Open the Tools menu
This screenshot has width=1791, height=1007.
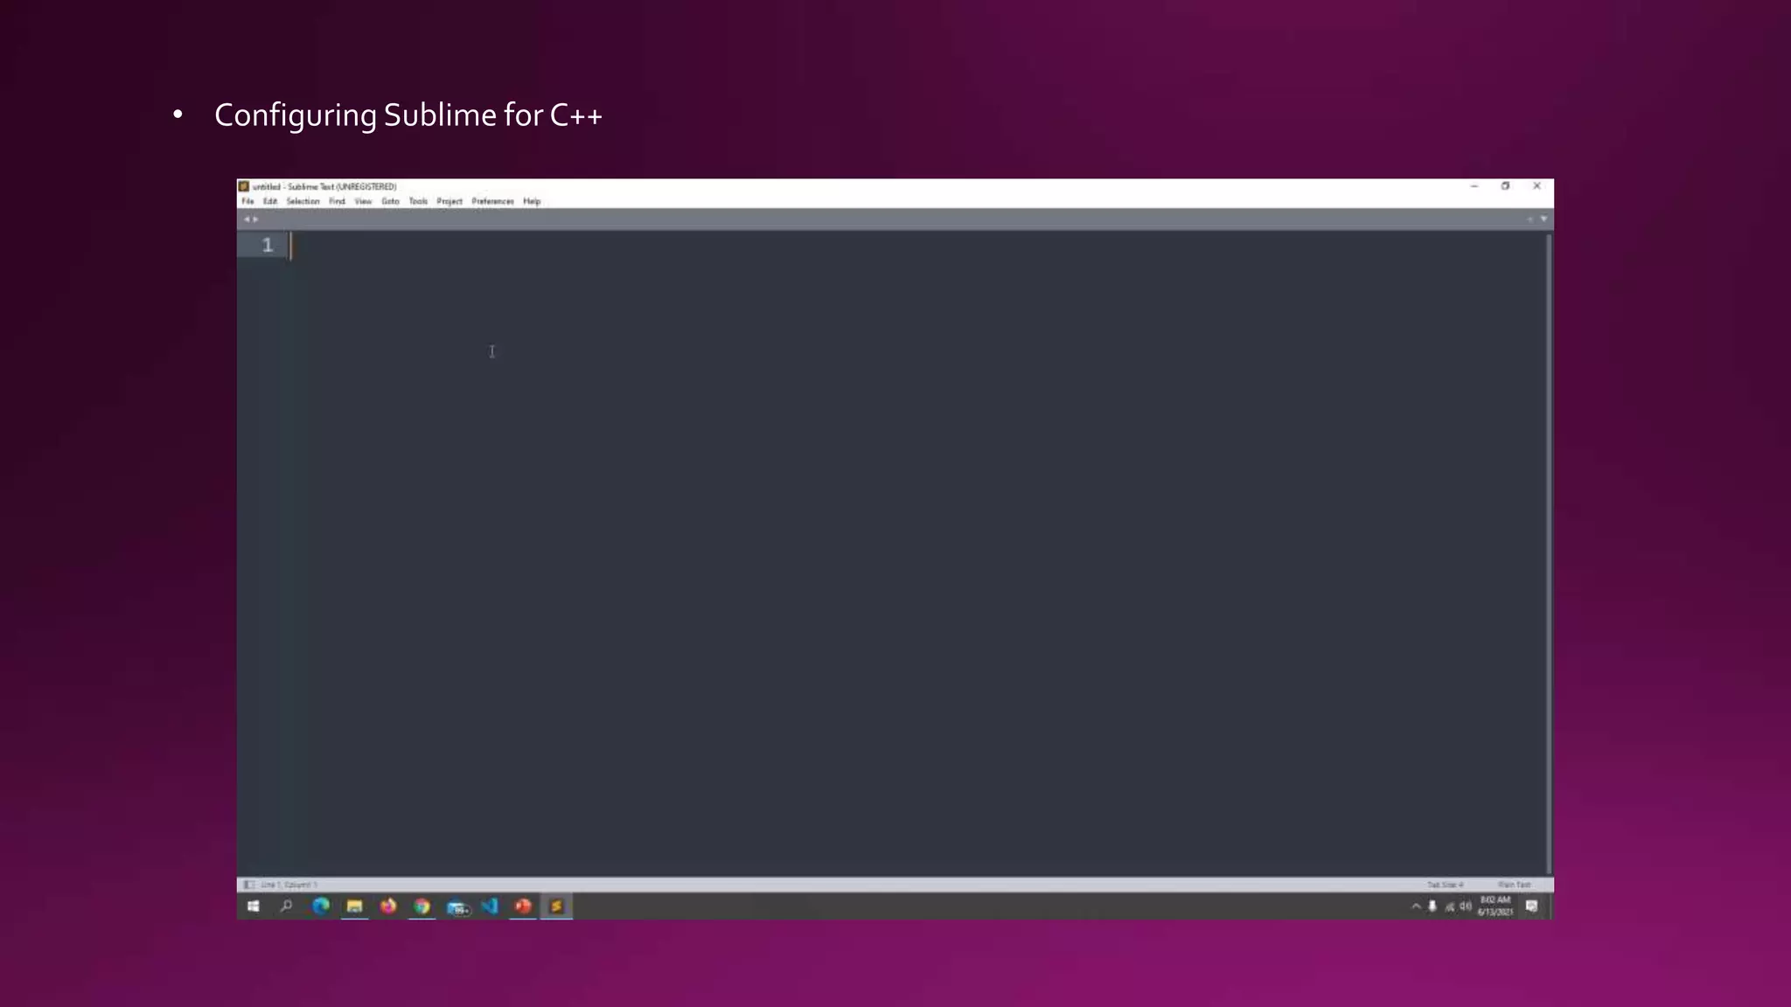418,201
